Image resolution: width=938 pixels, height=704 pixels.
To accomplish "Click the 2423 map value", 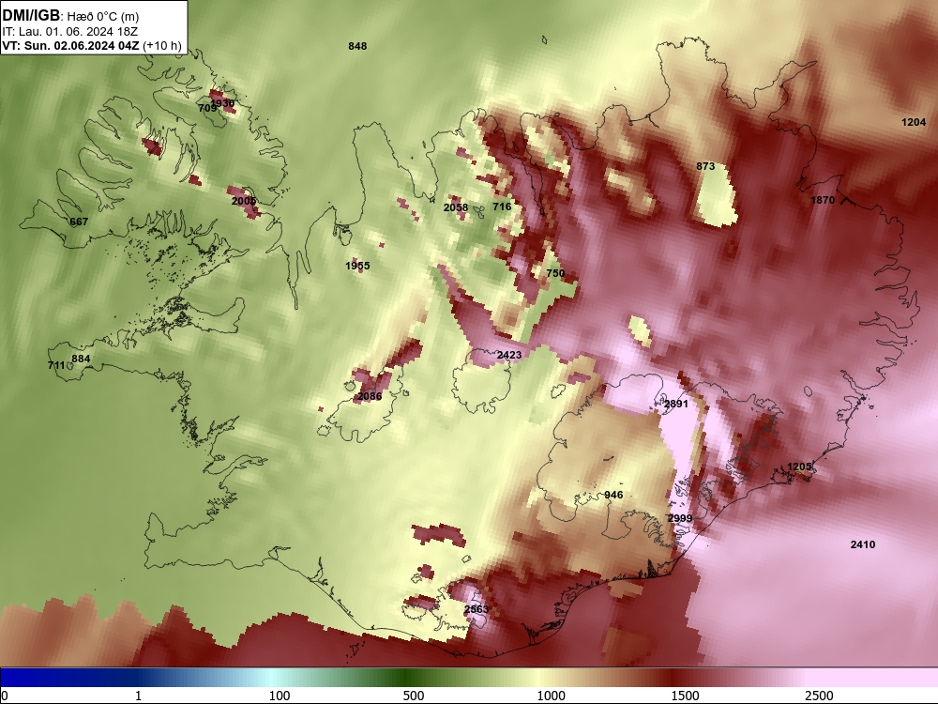I will coord(509,355).
